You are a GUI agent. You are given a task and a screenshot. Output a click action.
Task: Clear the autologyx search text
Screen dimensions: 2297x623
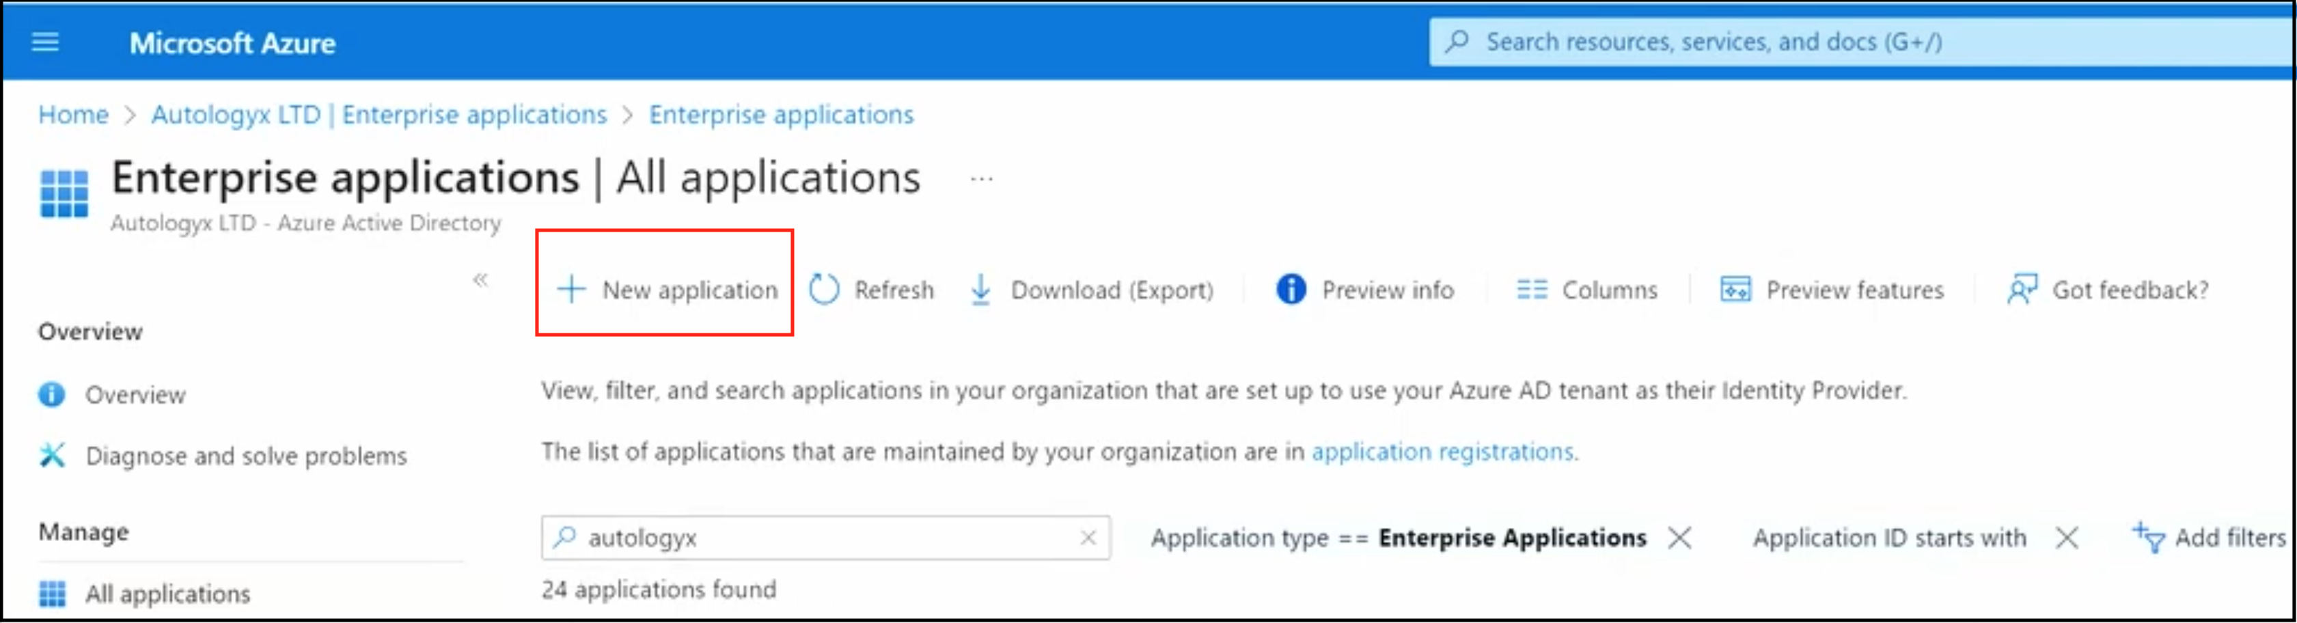(x=1088, y=538)
